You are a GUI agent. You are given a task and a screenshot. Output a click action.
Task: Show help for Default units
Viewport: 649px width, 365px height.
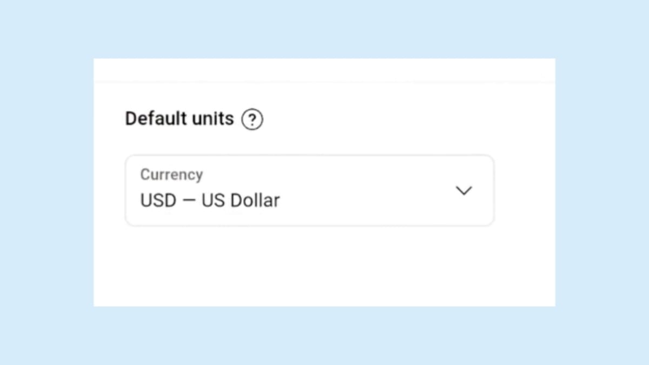252,120
